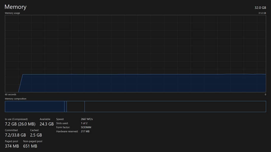Click the Non-paged pool value 651 MB
271x152 pixels.
[x=30, y=146]
